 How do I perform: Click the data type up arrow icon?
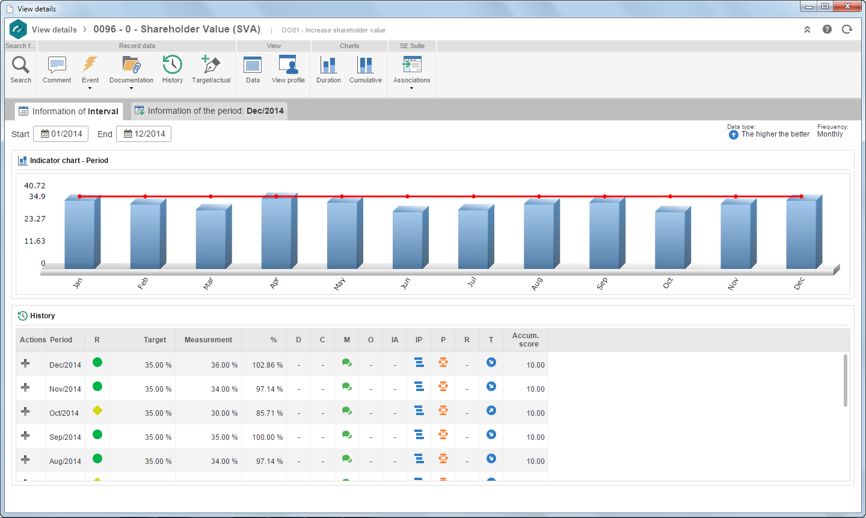coord(734,135)
